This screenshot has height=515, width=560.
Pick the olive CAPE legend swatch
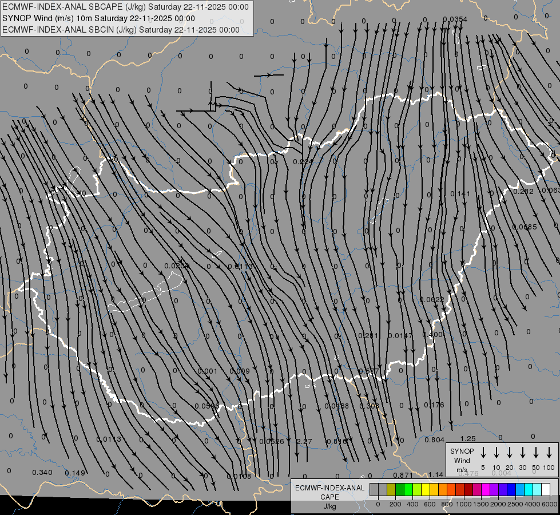(x=391, y=490)
